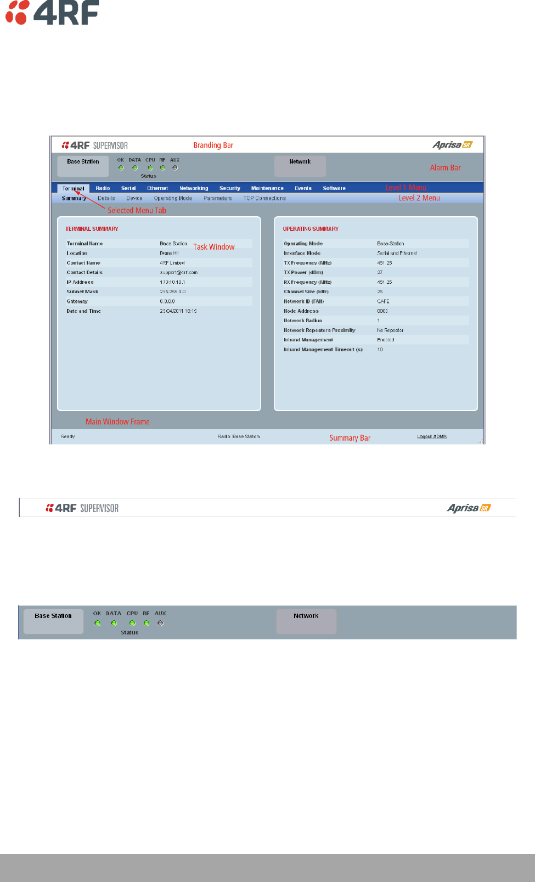This screenshot has height=882, width=535.
Task: Select the Details submenu item
Action: pos(106,199)
